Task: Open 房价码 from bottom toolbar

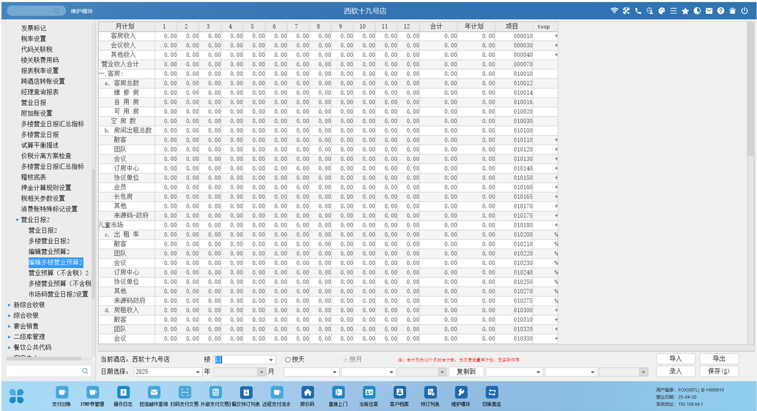Action: pyautogui.click(x=307, y=396)
